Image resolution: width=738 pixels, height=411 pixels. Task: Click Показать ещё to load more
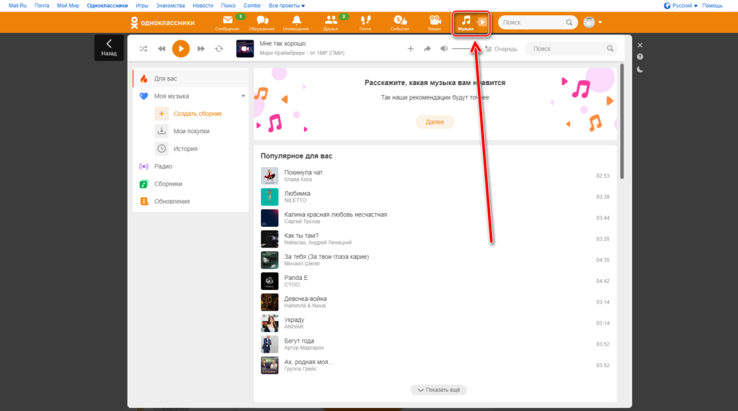pyautogui.click(x=438, y=389)
